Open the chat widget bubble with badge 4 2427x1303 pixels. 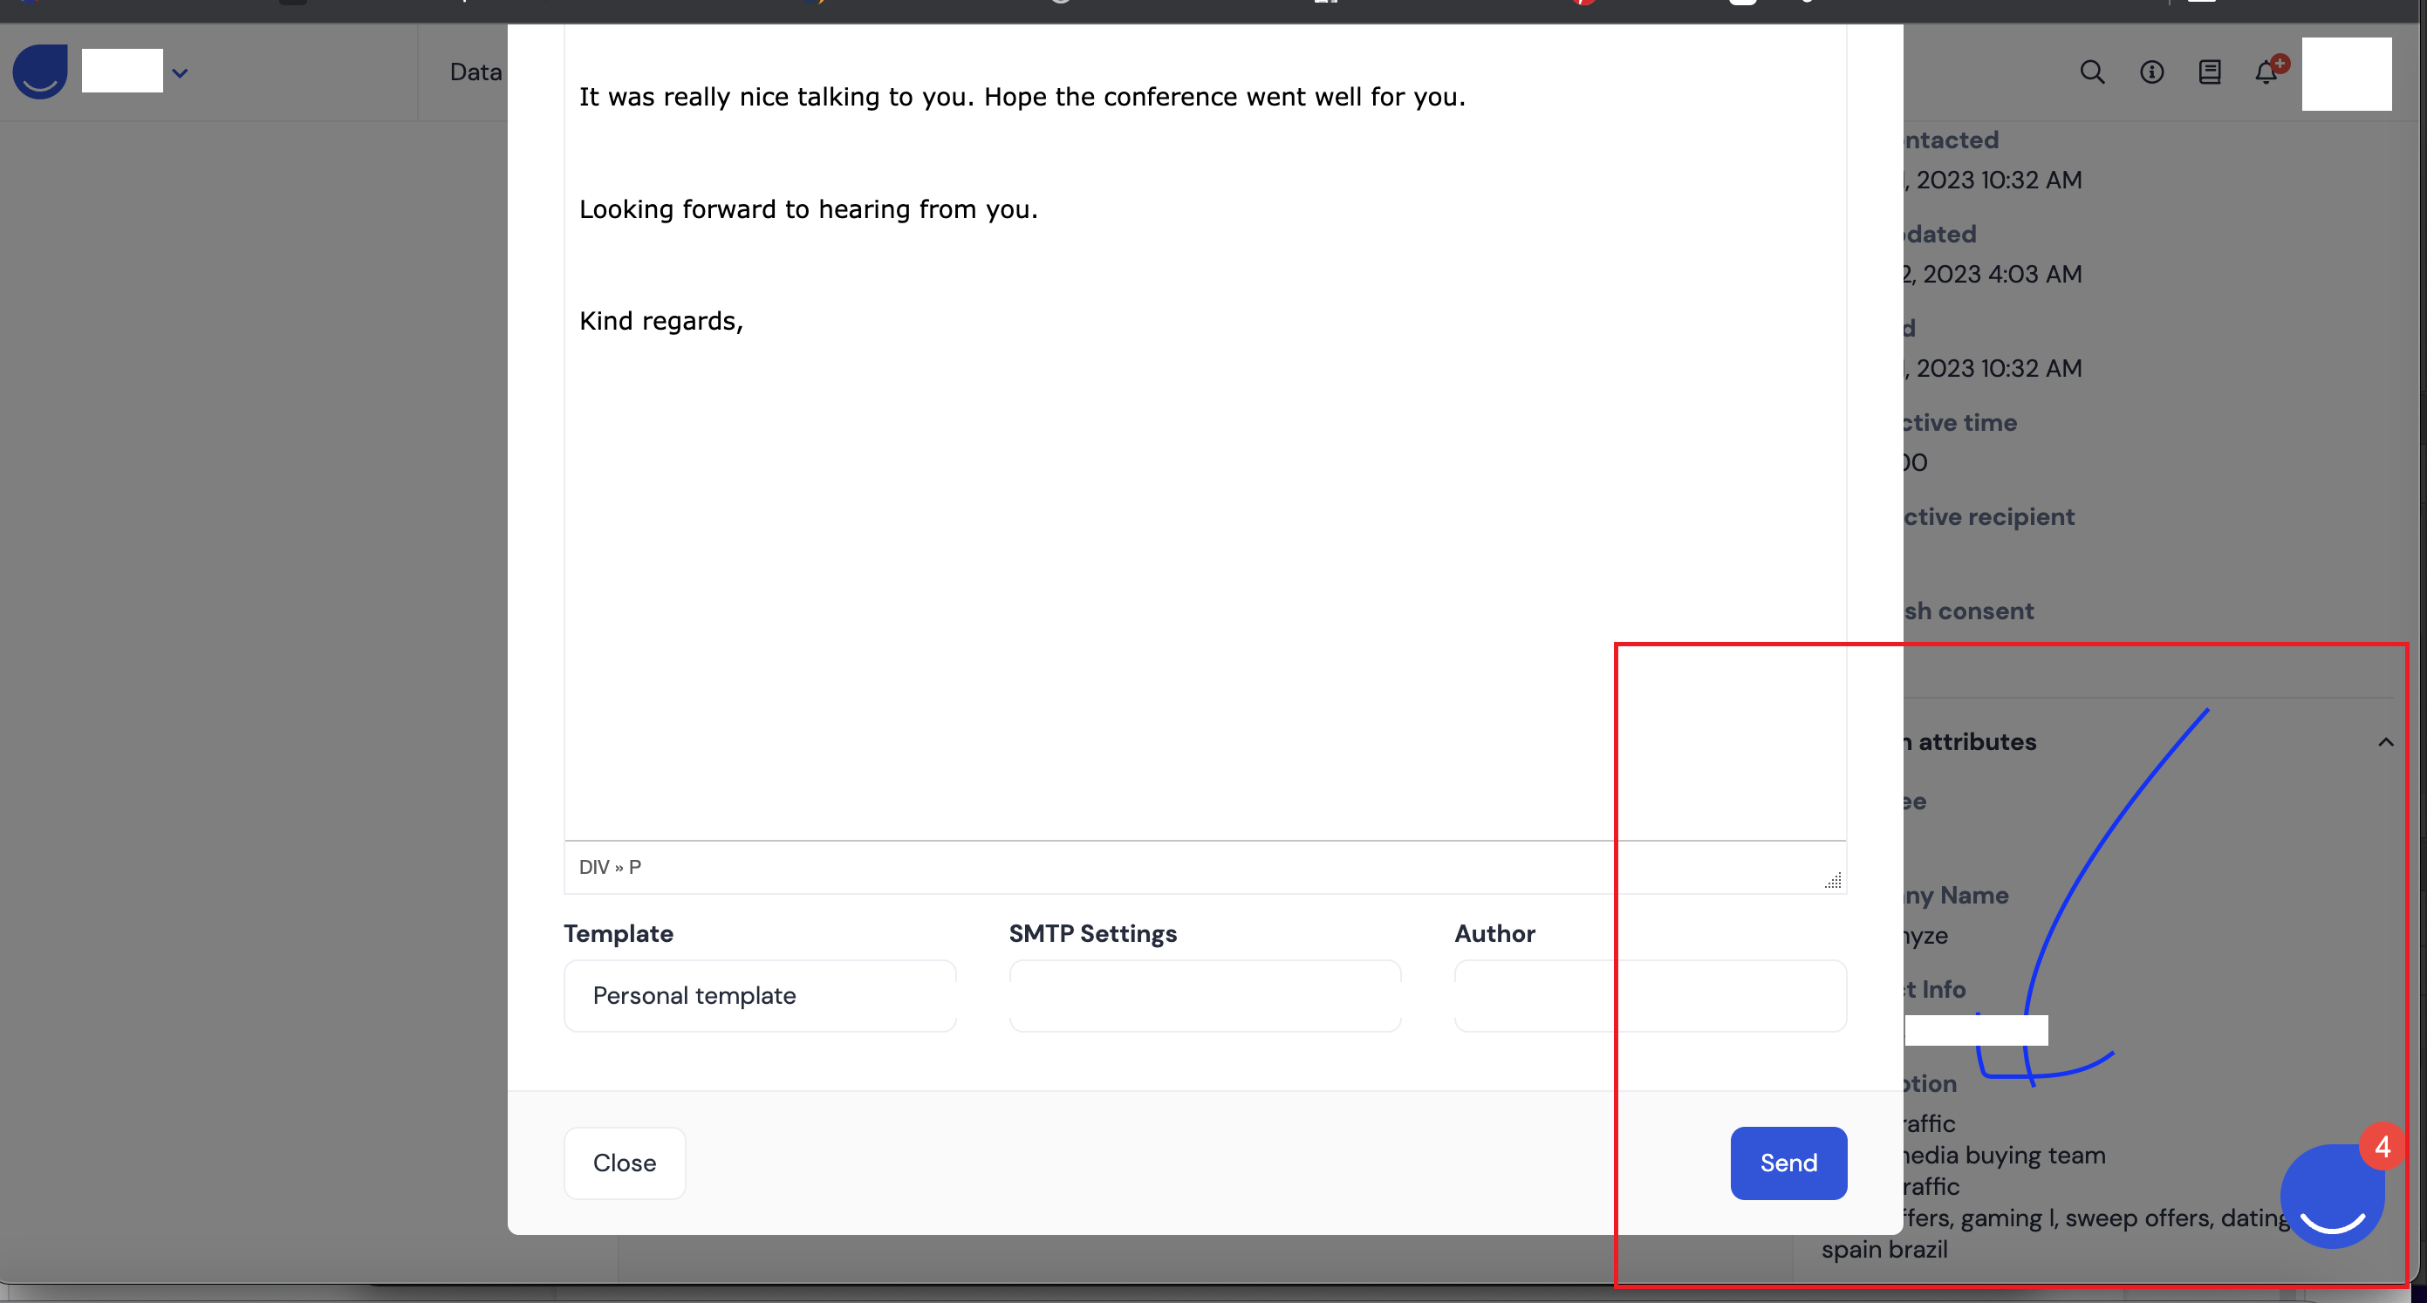tap(2333, 1195)
